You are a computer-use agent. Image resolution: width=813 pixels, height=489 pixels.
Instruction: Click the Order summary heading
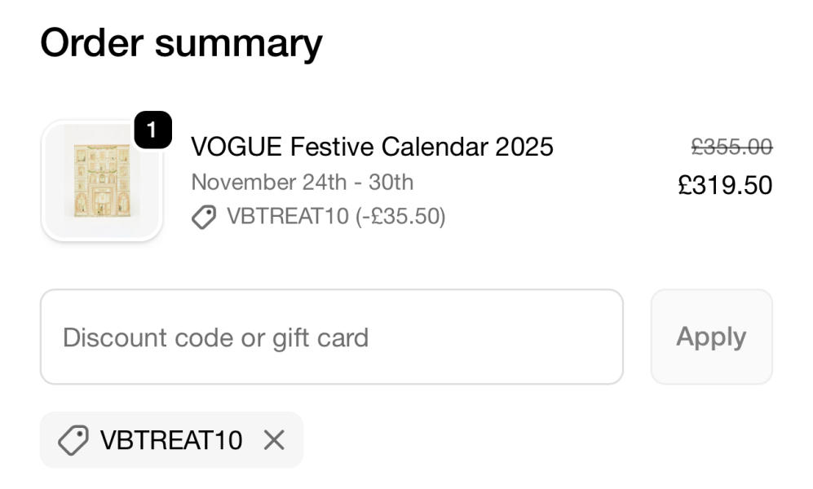pos(181,42)
